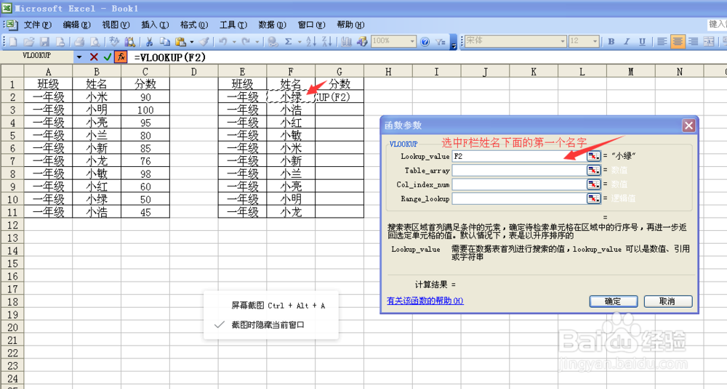Click the Format Painter brush icon

[x=204, y=41]
